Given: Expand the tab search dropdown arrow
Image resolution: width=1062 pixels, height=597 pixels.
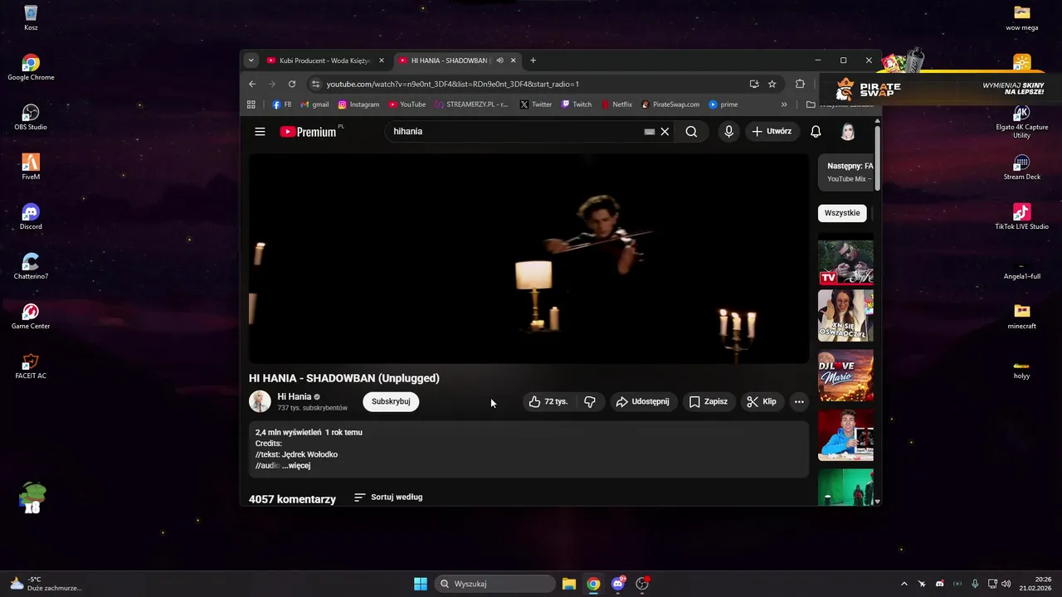Looking at the screenshot, I should 251,61.
